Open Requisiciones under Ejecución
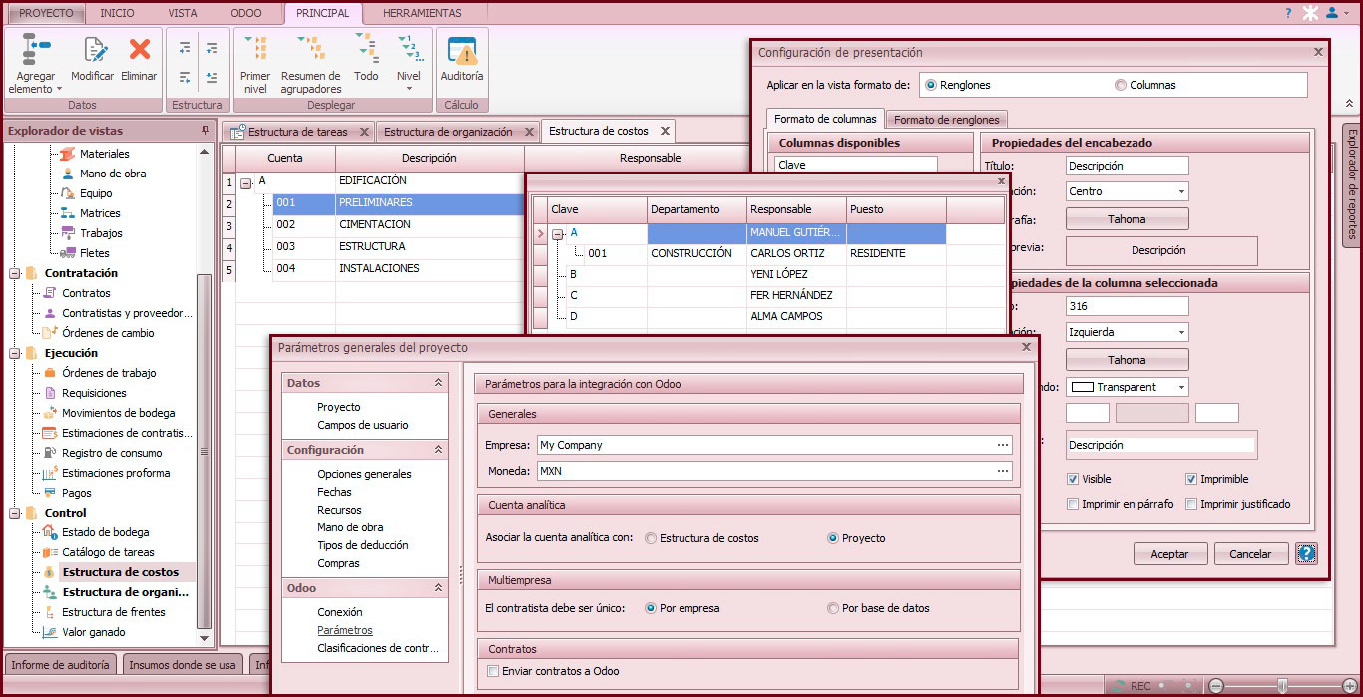 click(94, 393)
